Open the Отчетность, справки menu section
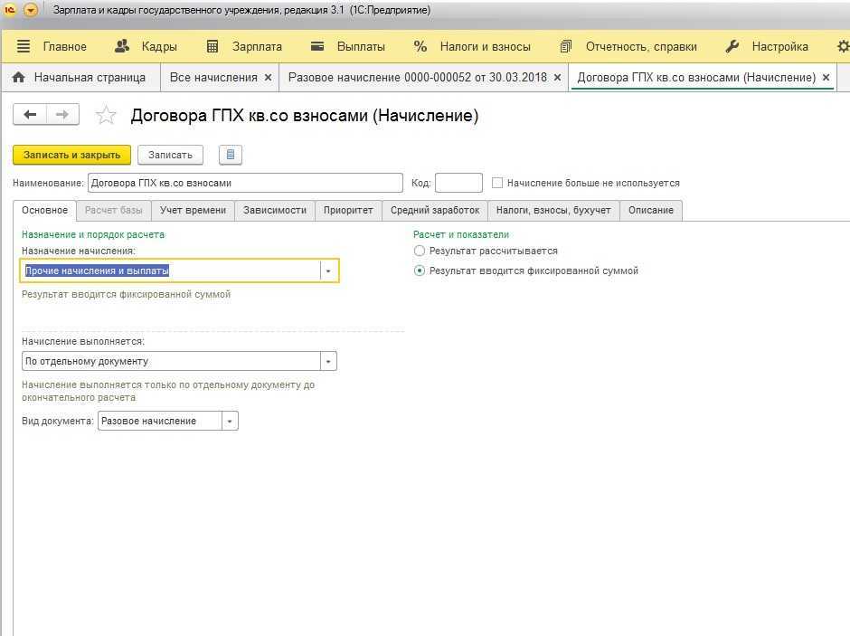Viewport: 850px width, 636px height. 641,47
